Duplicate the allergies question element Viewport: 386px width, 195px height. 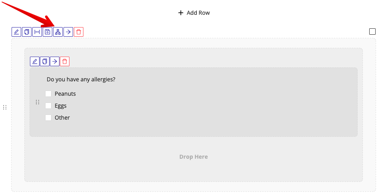(x=45, y=61)
